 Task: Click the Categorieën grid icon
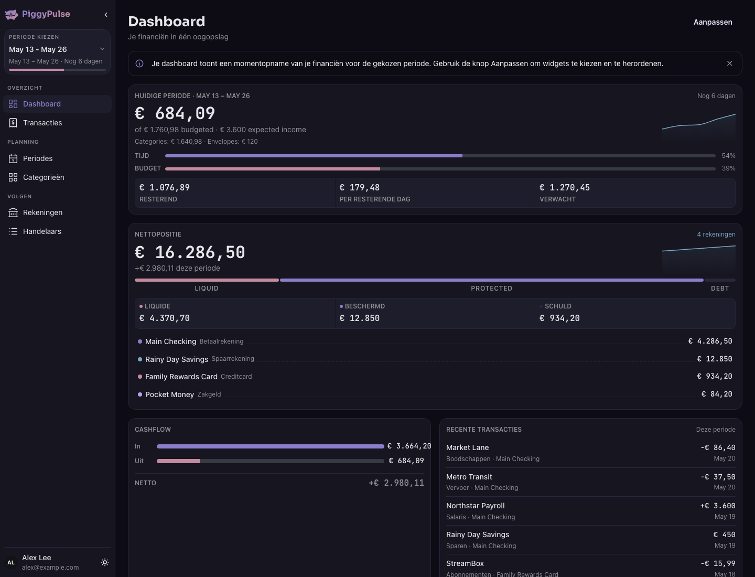[x=13, y=177]
